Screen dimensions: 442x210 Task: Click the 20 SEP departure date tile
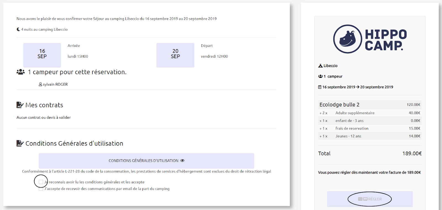click(x=175, y=55)
